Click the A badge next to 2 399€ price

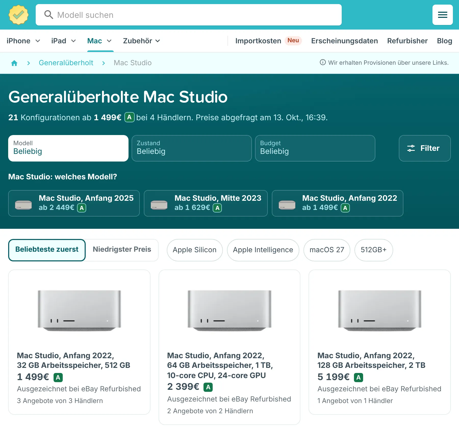coord(208,387)
